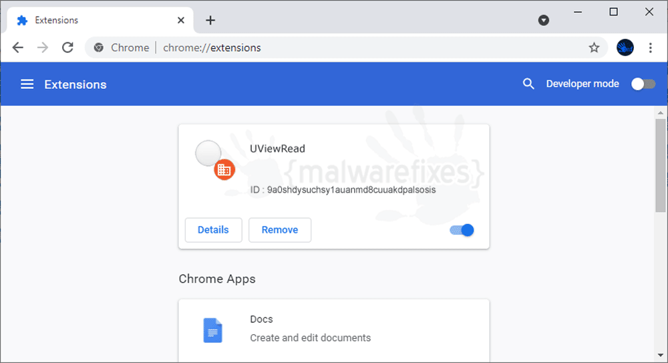This screenshot has height=363, width=668.
Task: Open UViewRead Details
Action: pos(213,230)
